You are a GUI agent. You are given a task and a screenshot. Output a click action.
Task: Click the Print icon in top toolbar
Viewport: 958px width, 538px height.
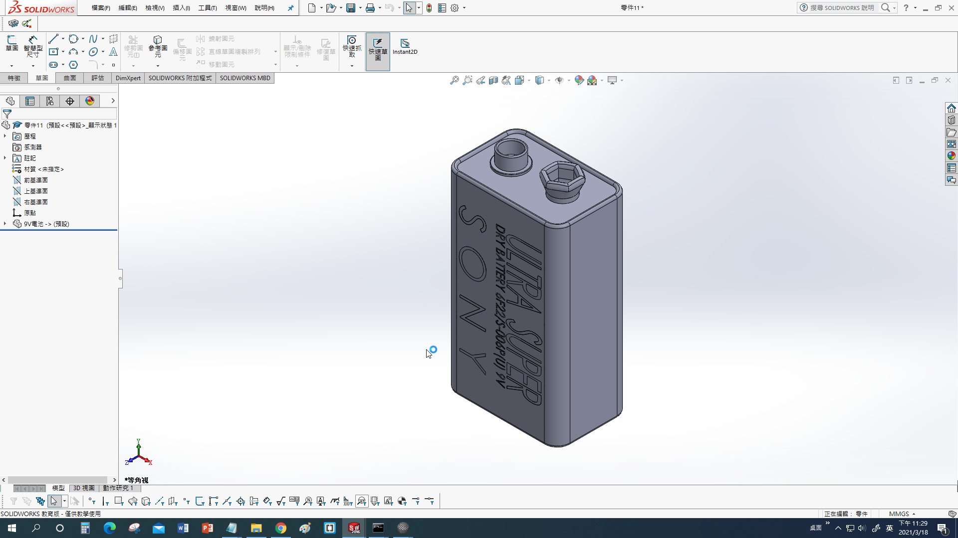(x=370, y=8)
